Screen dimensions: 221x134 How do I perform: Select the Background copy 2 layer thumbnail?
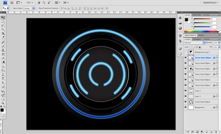(x=191, y=52)
